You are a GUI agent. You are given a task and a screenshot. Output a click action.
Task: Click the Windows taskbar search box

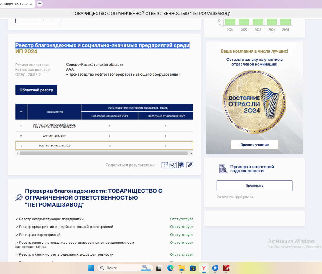[x=125, y=268]
